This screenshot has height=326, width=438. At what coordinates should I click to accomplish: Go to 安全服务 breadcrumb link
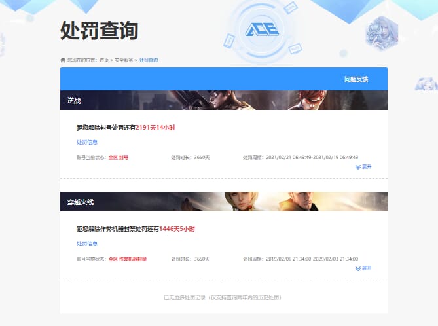[124, 60]
